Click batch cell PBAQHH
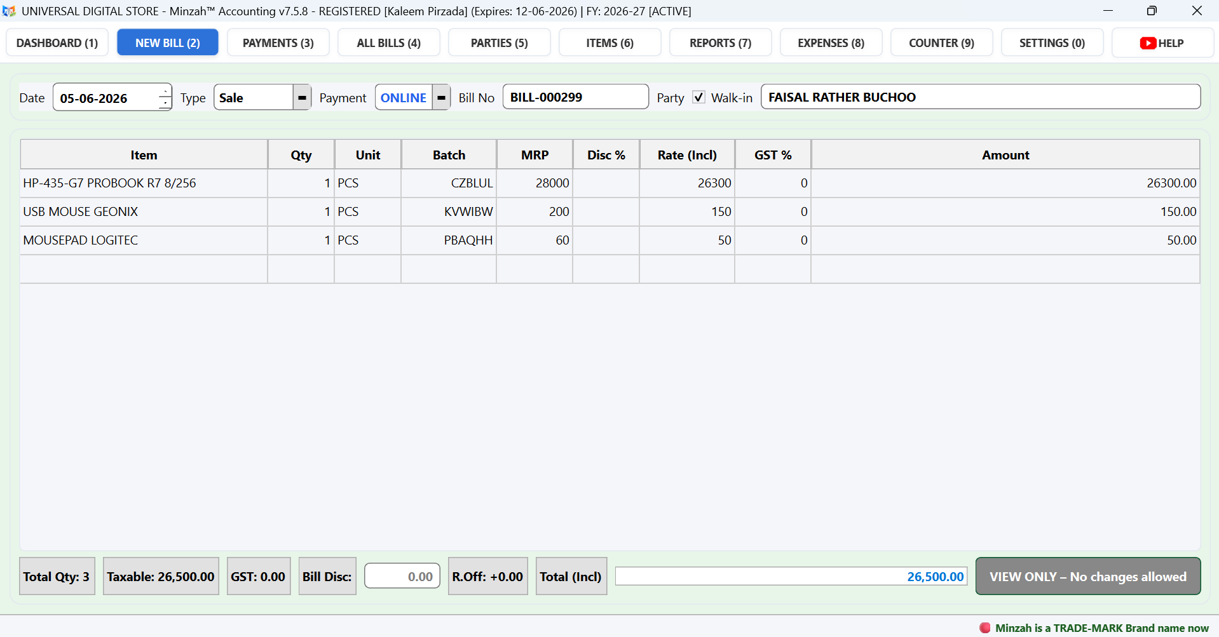 (449, 240)
